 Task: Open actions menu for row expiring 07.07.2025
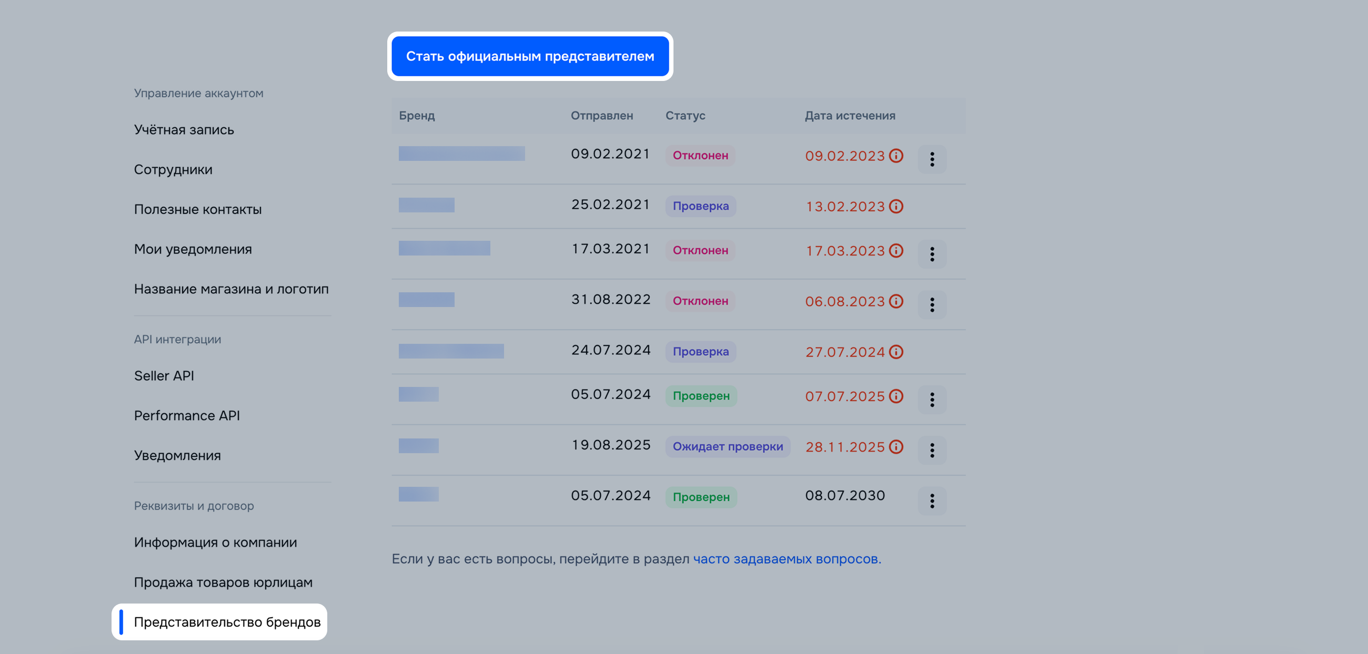[932, 400]
